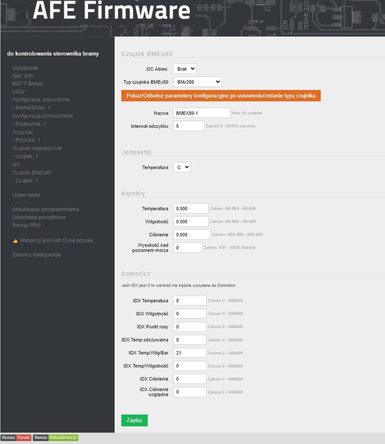Click the Wilgotność correction input field
385x444 pixels.
(x=191, y=222)
